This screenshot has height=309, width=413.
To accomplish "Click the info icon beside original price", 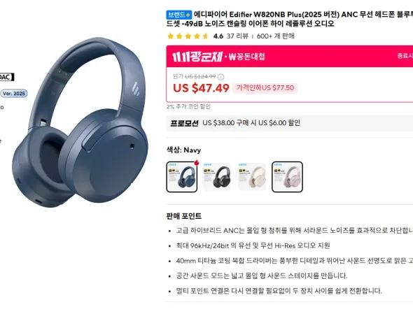I will pyautogui.click(x=220, y=77).
